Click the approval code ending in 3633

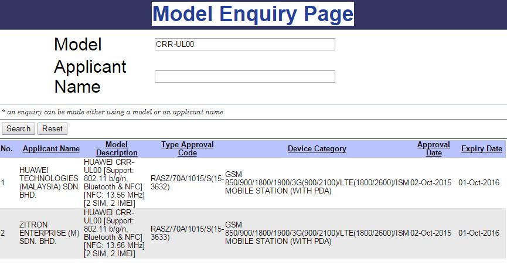(187, 233)
